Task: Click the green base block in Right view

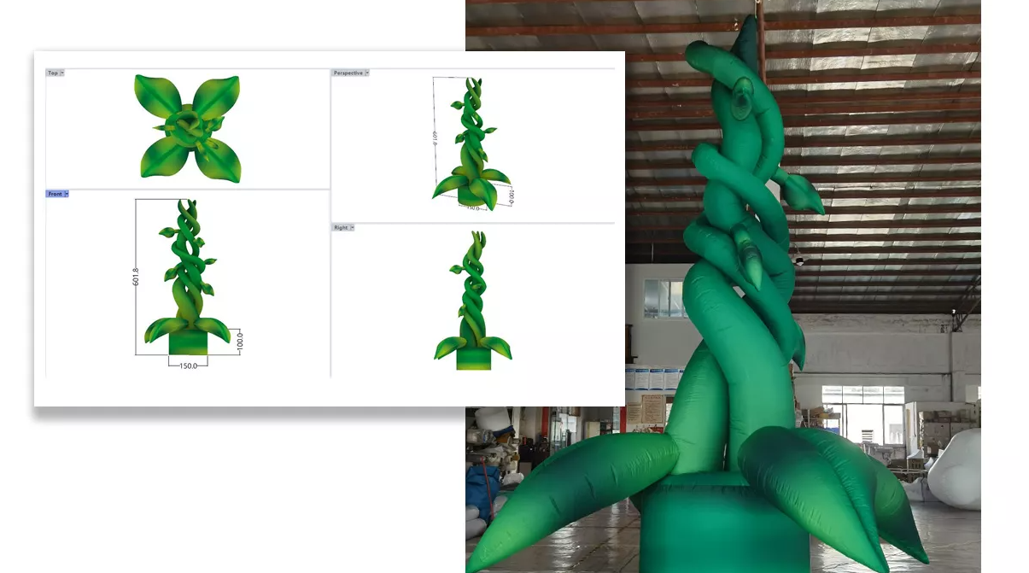Action: point(472,359)
